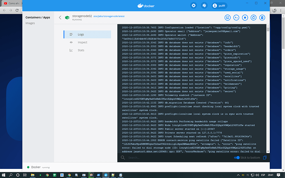
Task: Go back with the left chevron
Action: click(60, 17)
